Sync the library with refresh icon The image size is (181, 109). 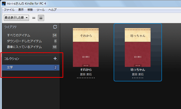[x=55, y=27]
